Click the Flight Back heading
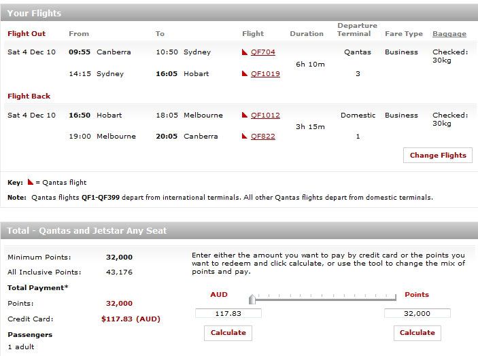Viewport: 478px width, 356px height. pyautogui.click(x=29, y=96)
